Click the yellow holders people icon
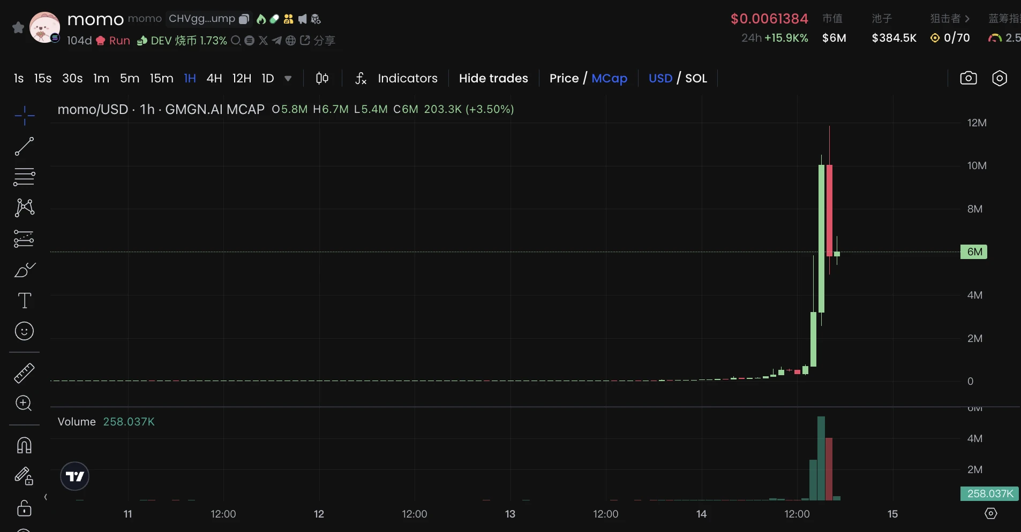The height and width of the screenshot is (532, 1021). pos(289,19)
